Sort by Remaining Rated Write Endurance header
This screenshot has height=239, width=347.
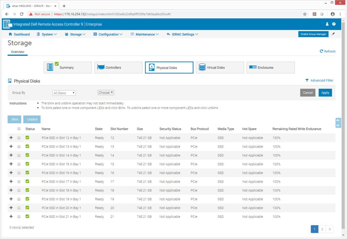tap(297, 129)
